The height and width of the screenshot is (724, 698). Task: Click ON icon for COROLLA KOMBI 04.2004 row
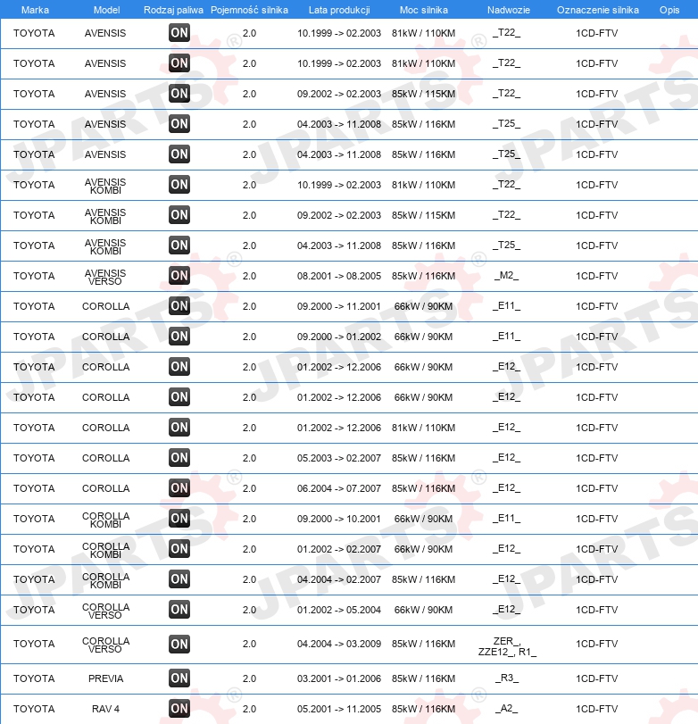(179, 579)
